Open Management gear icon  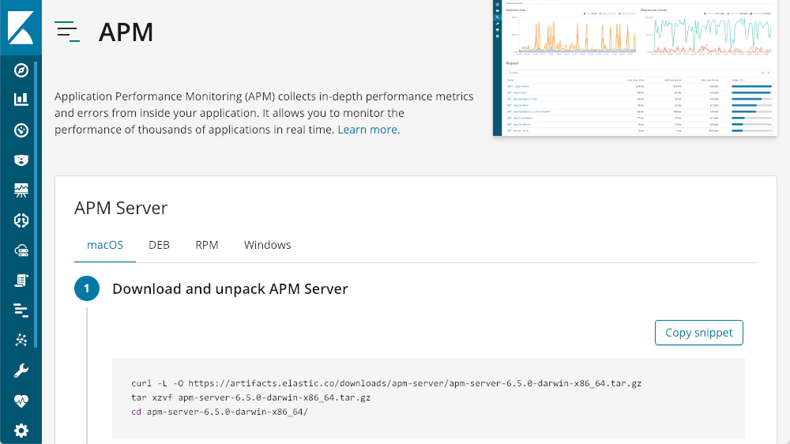21,431
